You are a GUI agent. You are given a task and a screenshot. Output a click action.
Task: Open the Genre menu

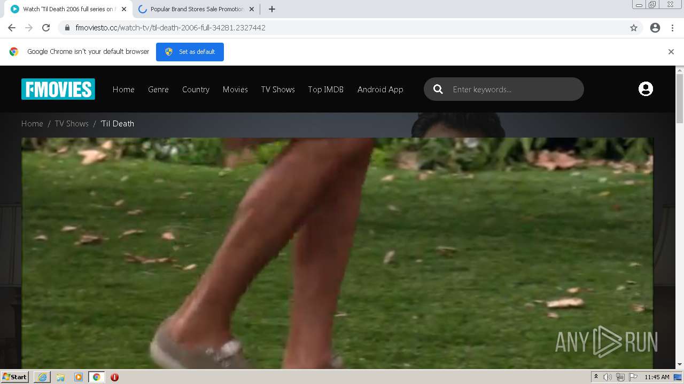[x=158, y=89]
